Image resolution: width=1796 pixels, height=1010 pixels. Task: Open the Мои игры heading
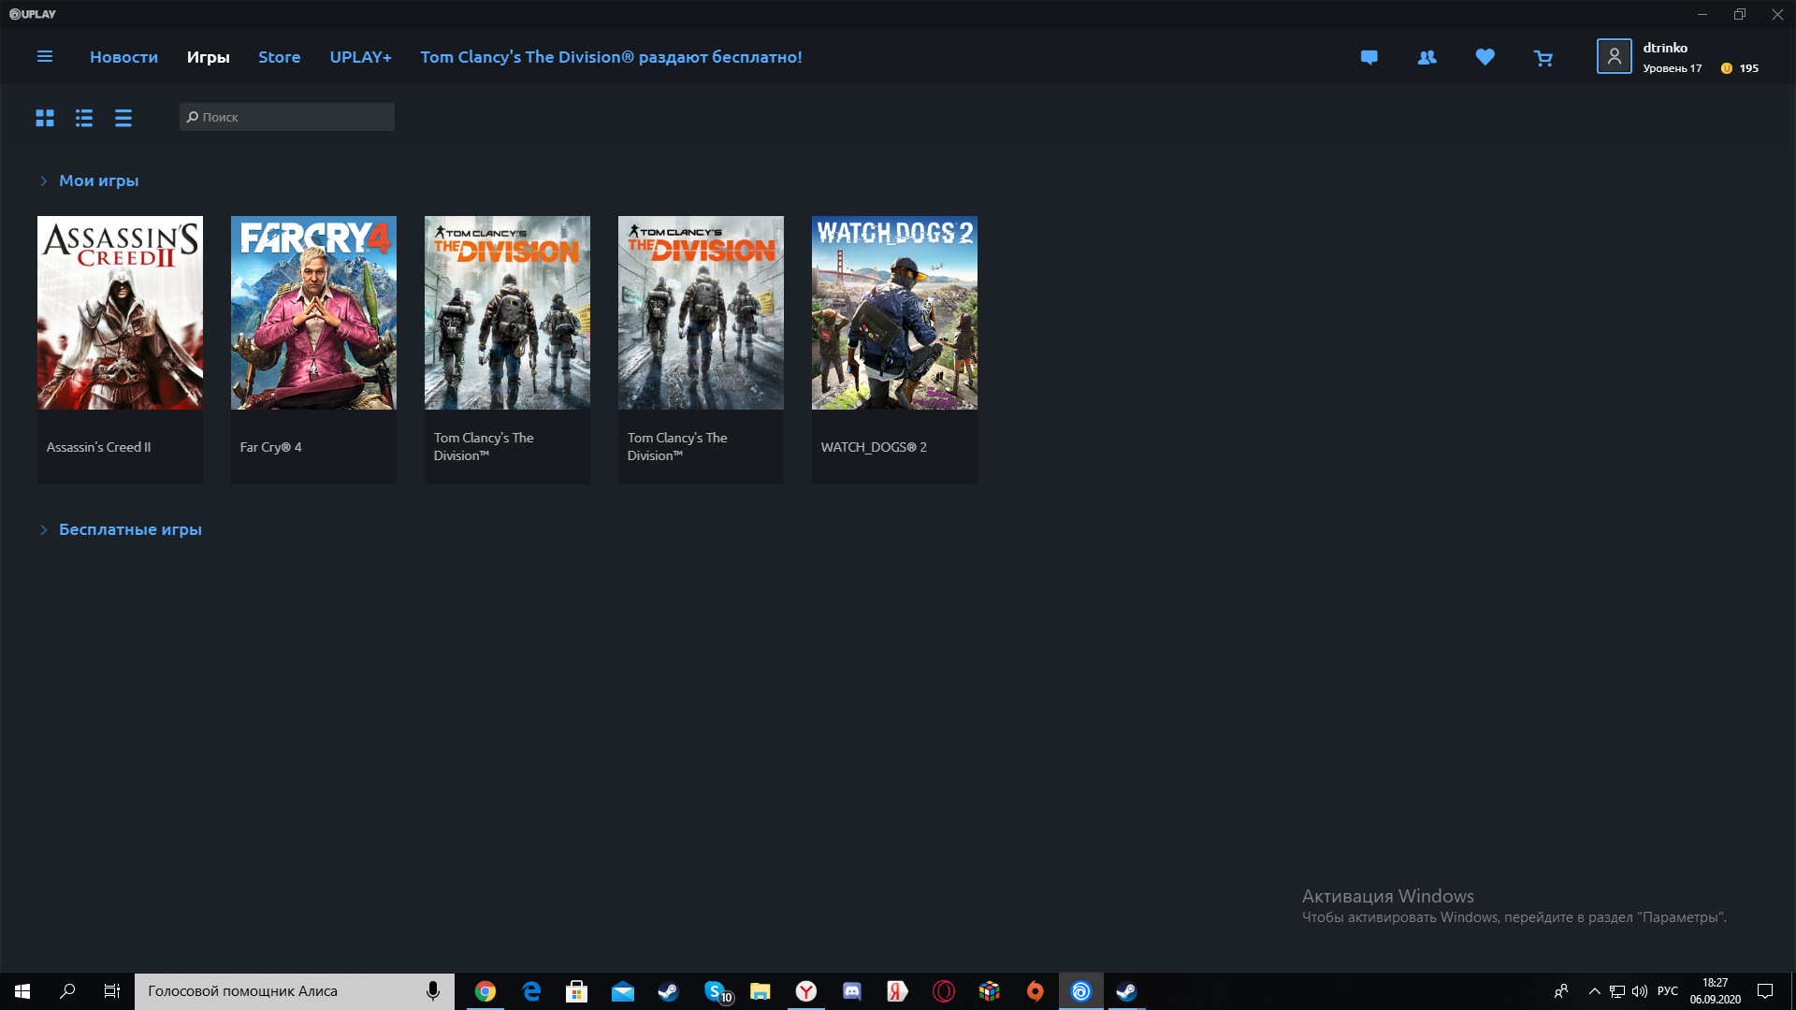point(99,180)
